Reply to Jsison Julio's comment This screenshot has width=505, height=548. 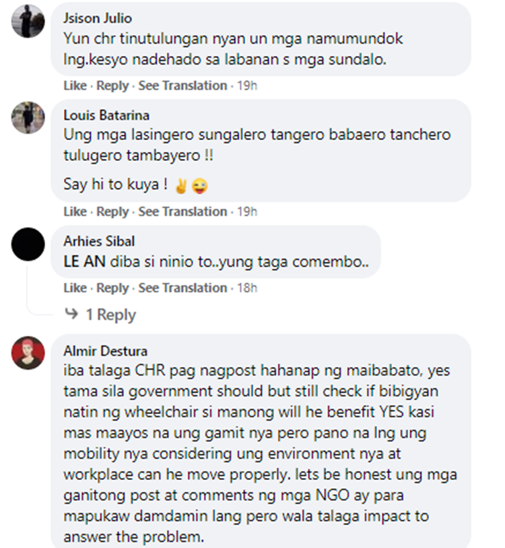[x=112, y=86]
